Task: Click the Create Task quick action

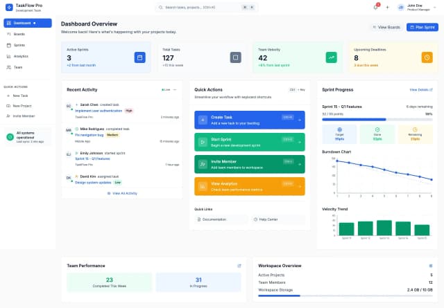Action: 250,119
